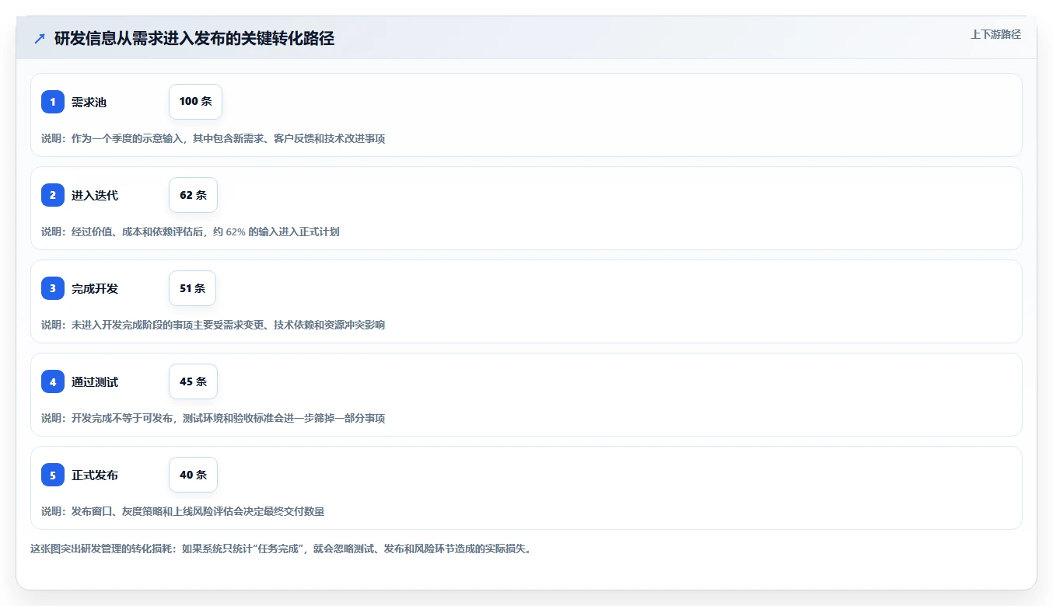Select step number 5 badge for 正式发布
1053x606 pixels.
(53, 475)
